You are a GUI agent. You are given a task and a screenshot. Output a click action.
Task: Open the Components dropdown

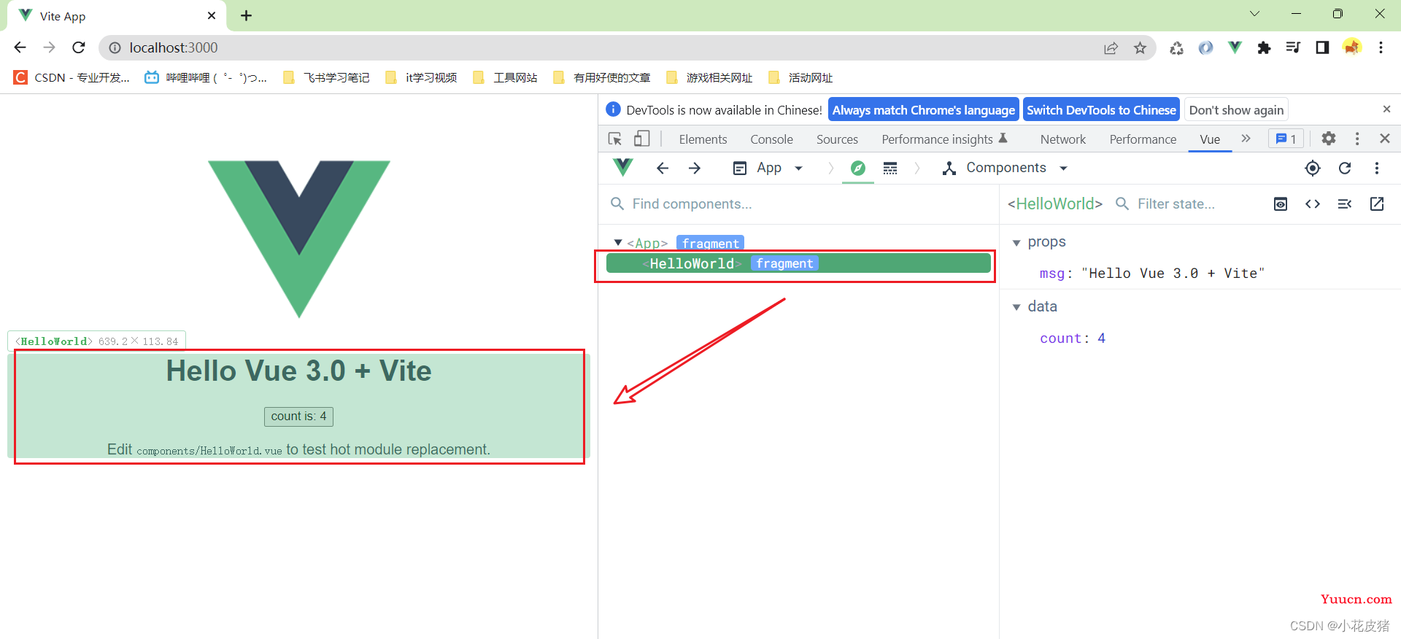point(1006,169)
